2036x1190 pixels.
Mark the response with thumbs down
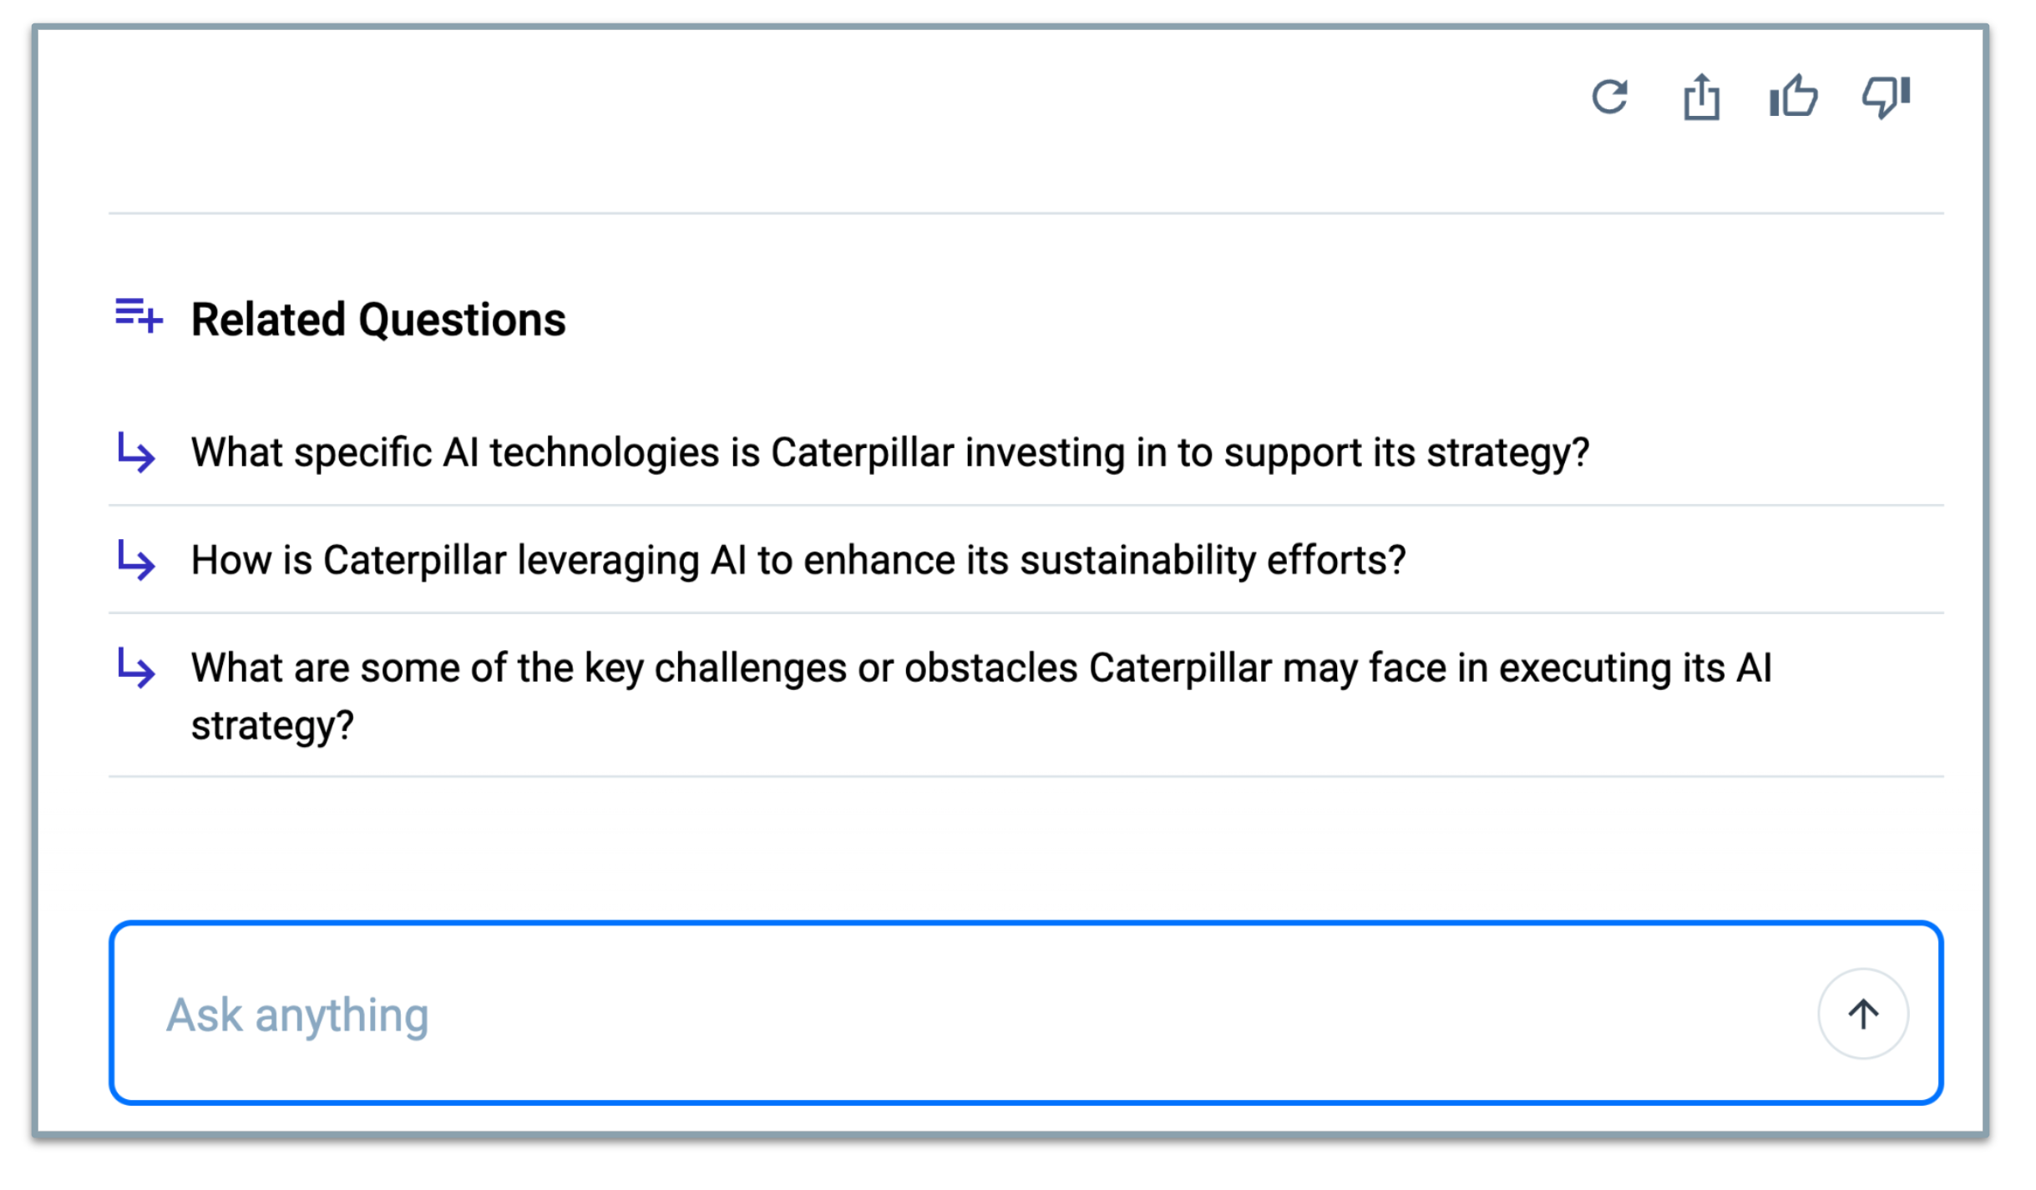[1887, 97]
